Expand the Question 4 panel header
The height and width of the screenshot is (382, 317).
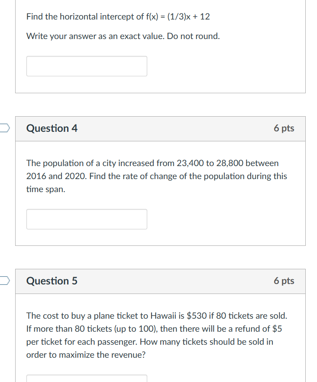pyautogui.click(x=160, y=129)
